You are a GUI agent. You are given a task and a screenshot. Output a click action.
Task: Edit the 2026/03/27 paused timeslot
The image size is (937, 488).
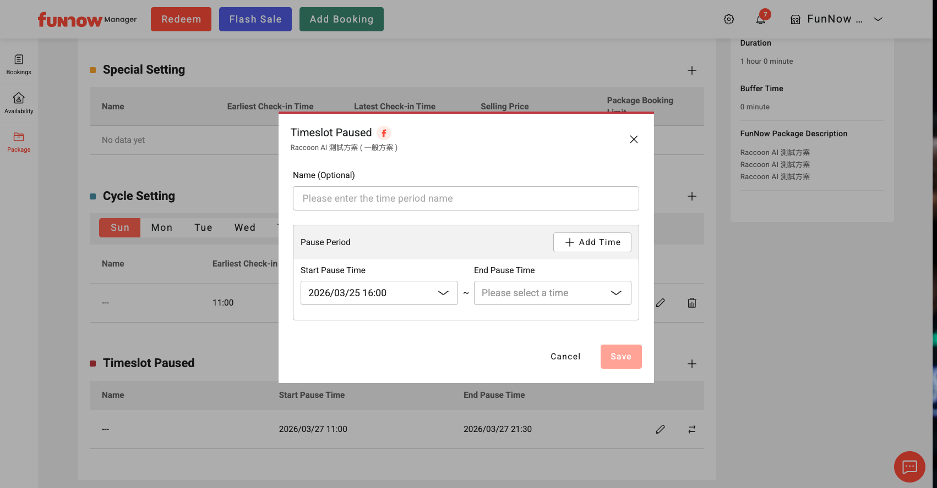tap(661, 429)
